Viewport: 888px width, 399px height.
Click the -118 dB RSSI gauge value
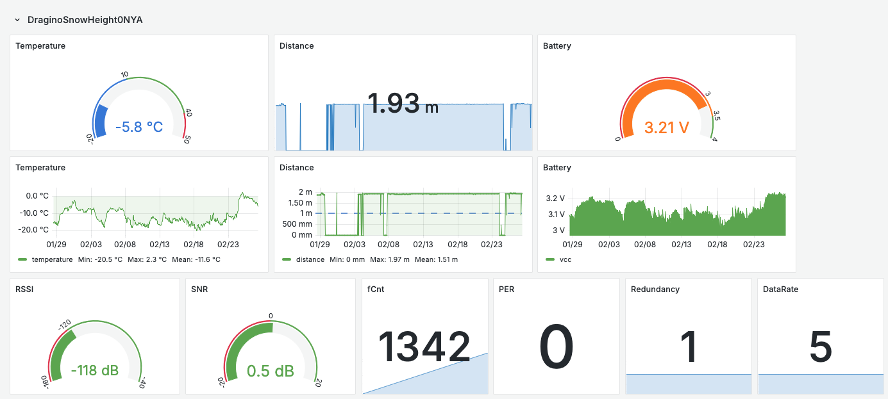pyautogui.click(x=95, y=370)
